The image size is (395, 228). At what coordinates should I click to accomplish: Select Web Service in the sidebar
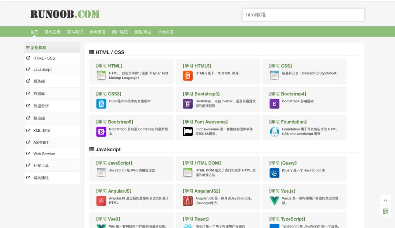pyautogui.click(x=52, y=153)
